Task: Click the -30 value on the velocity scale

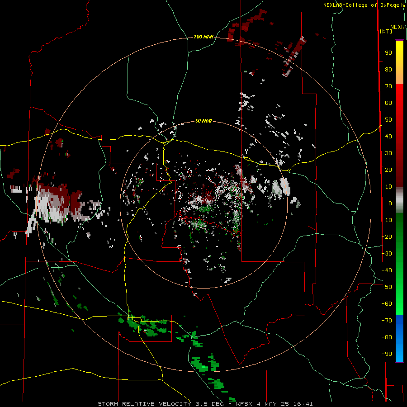Action: 387,254
